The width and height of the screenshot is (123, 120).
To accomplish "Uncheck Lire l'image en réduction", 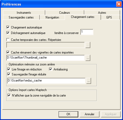I will click(x=9, y=69).
